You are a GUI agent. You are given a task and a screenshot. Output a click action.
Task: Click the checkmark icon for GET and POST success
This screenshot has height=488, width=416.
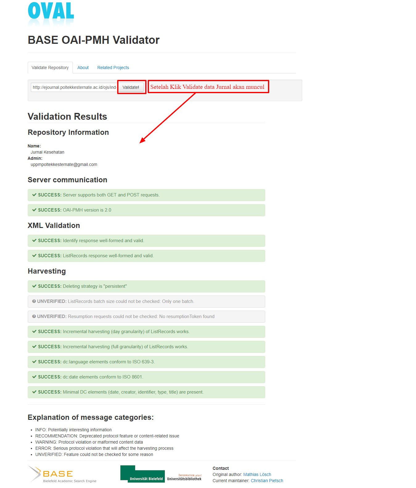pyautogui.click(x=34, y=195)
